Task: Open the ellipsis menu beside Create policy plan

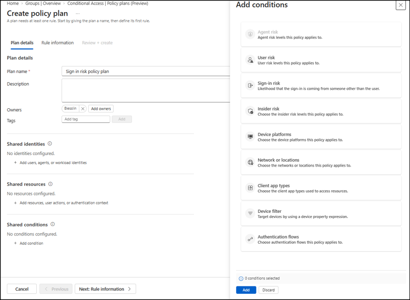Action: coord(78,14)
